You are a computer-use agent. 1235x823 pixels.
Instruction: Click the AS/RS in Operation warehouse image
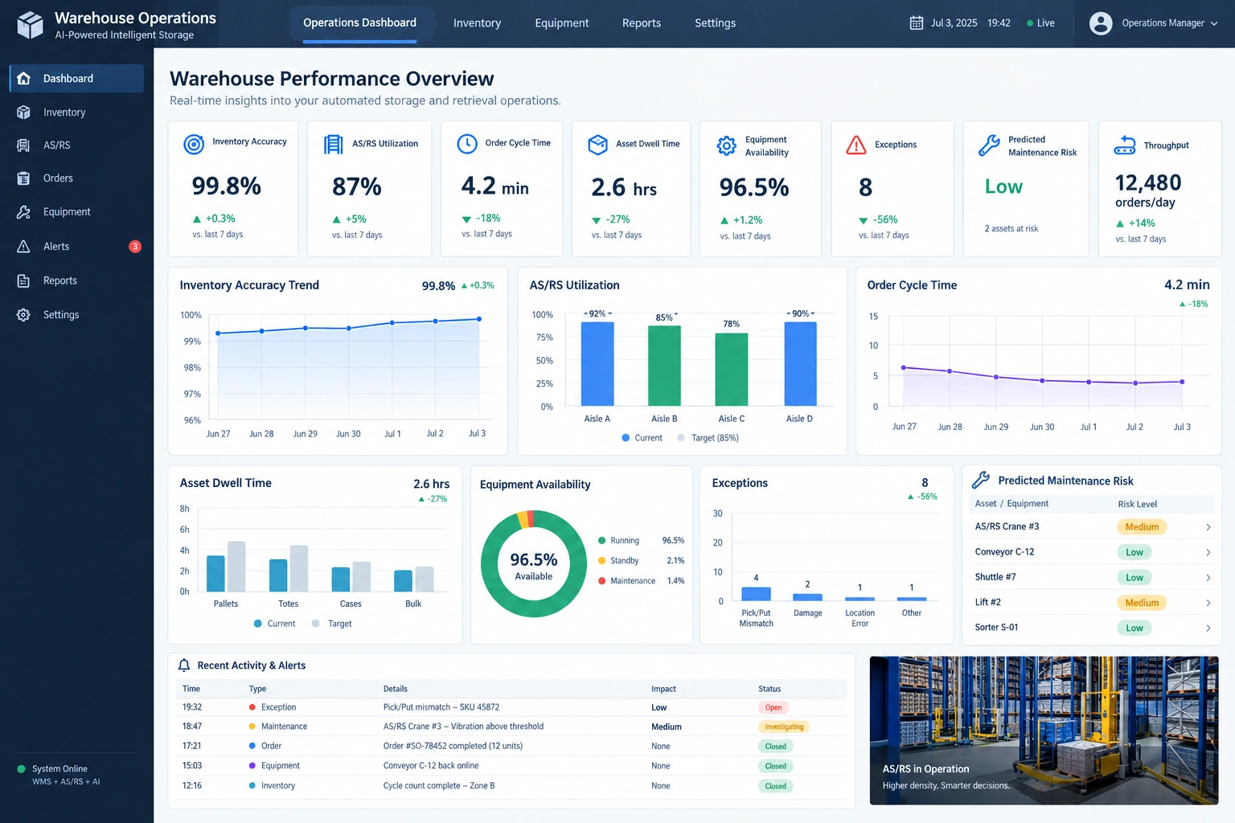[x=1044, y=731]
